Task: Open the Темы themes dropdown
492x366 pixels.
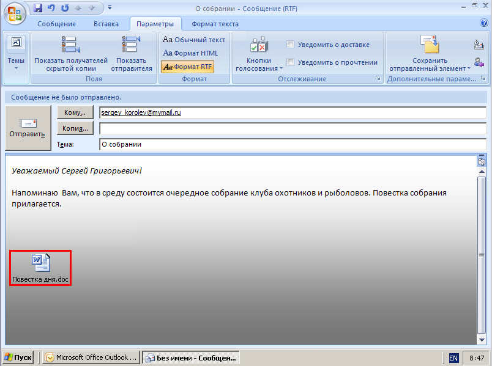Action: [17, 53]
